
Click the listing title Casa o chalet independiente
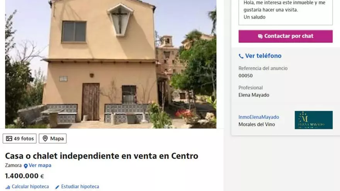tap(102, 156)
